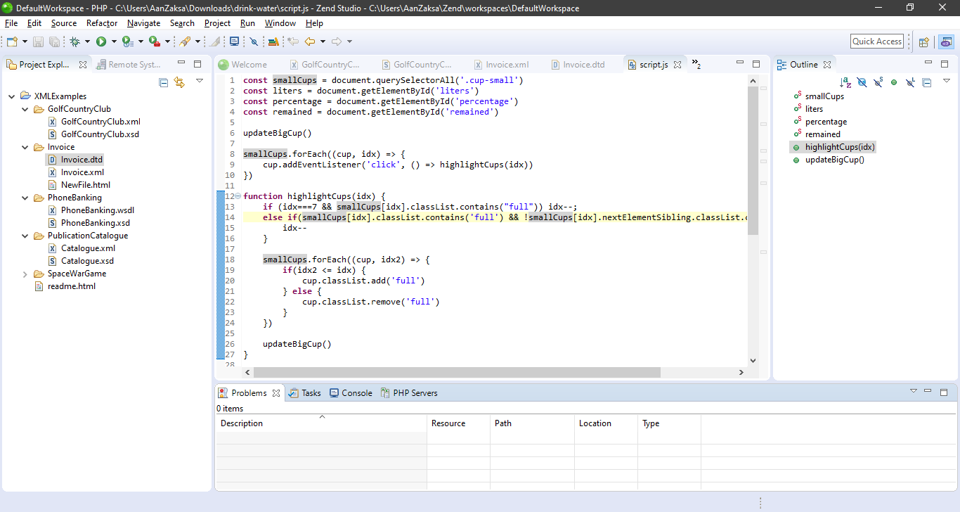Toggle Skip All Breakpoints icon
Viewport: 960px width, 512px height.
pyautogui.click(x=254, y=42)
